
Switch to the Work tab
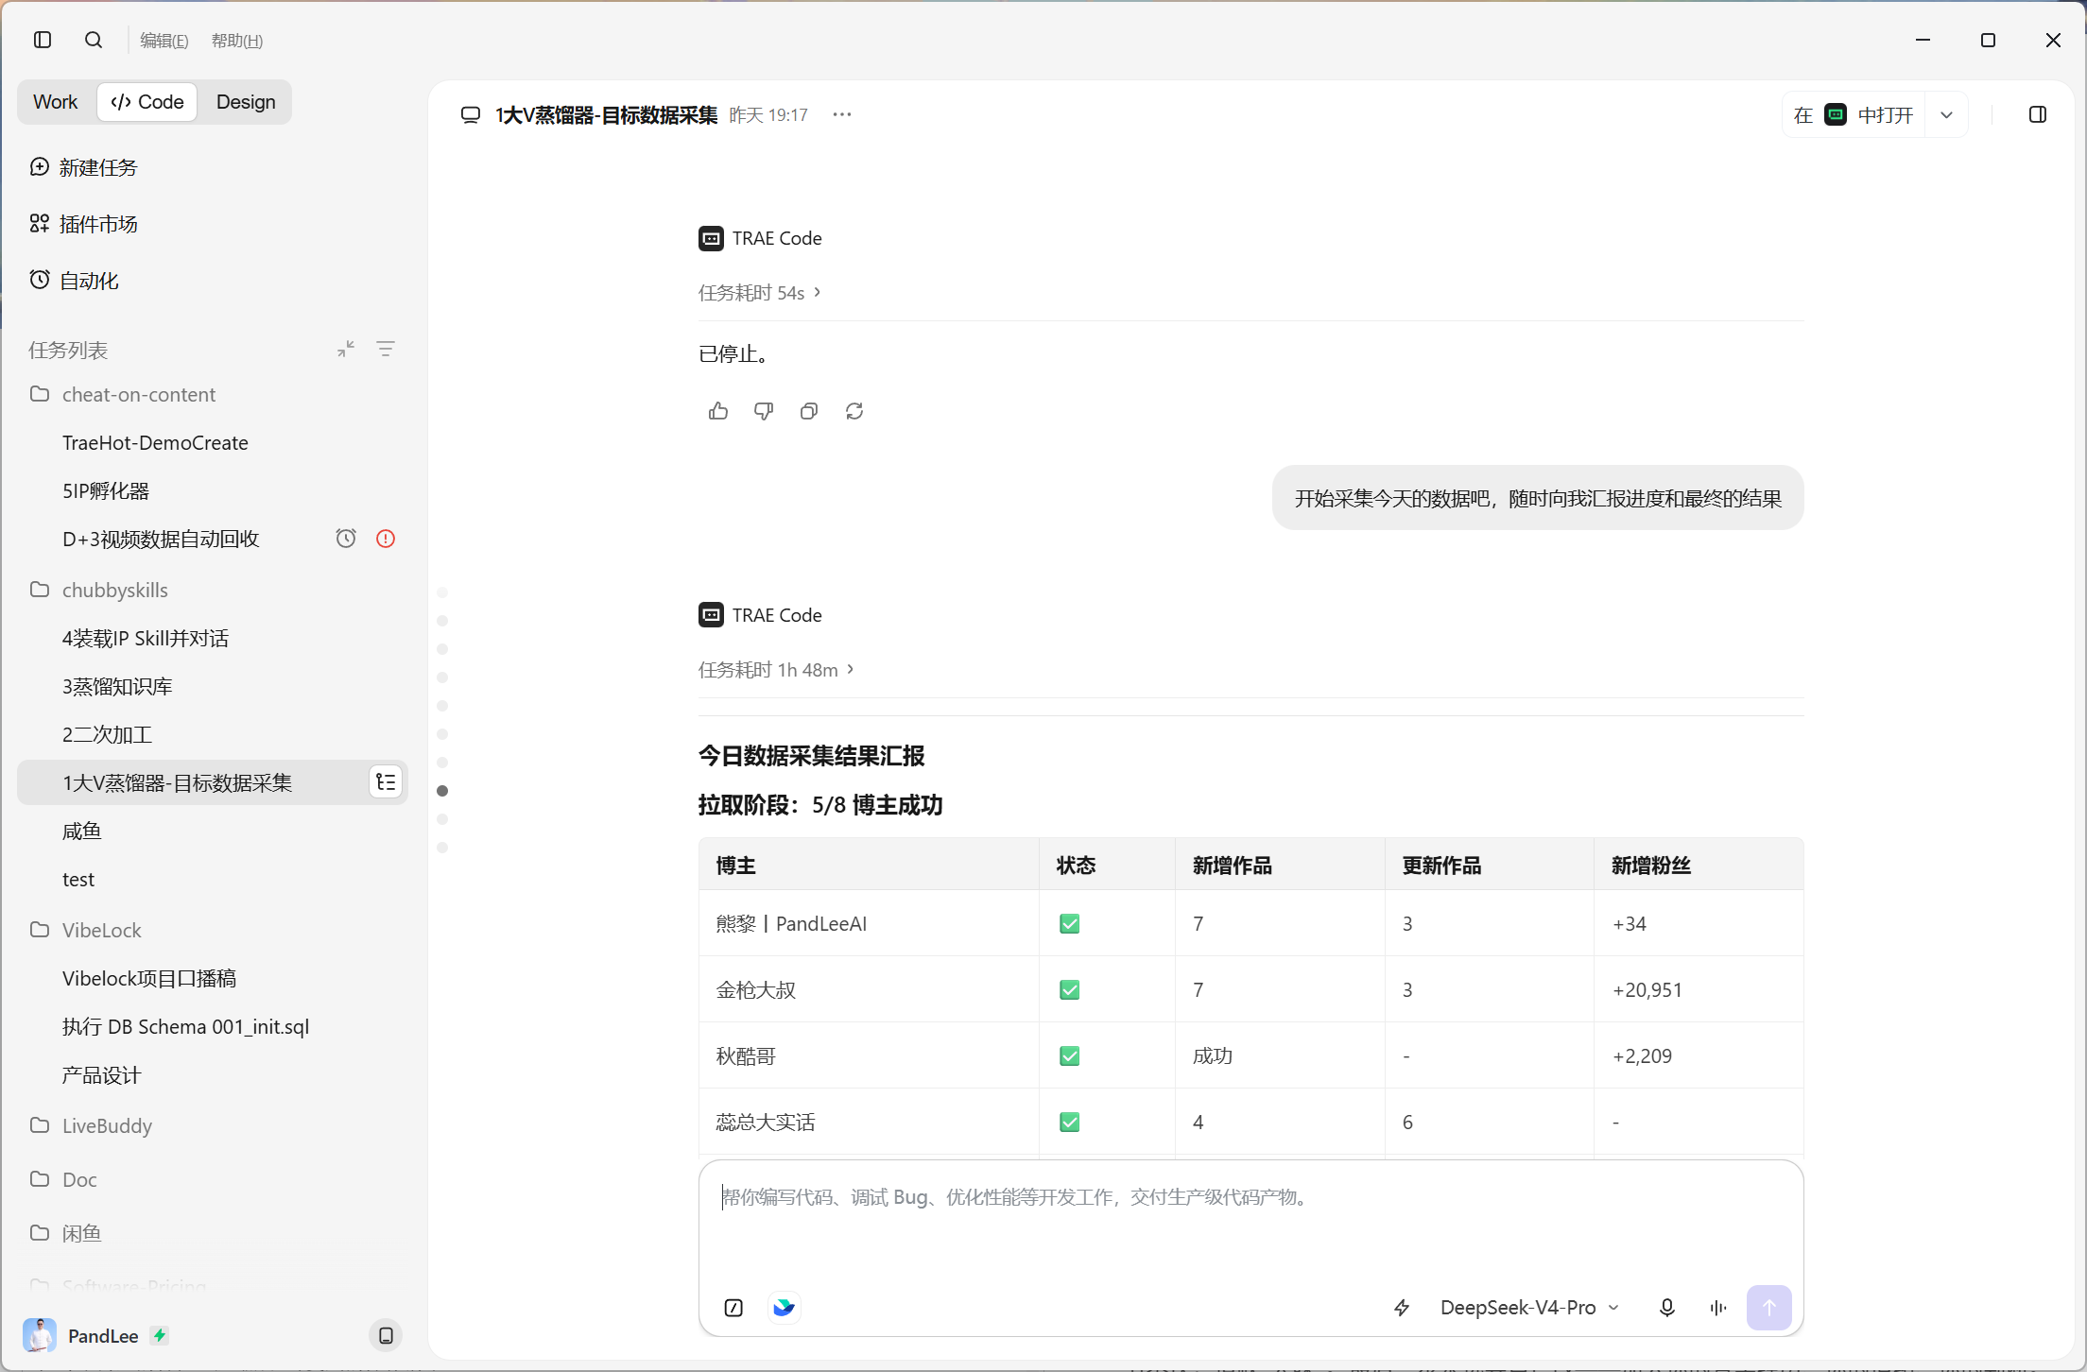[56, 102]
